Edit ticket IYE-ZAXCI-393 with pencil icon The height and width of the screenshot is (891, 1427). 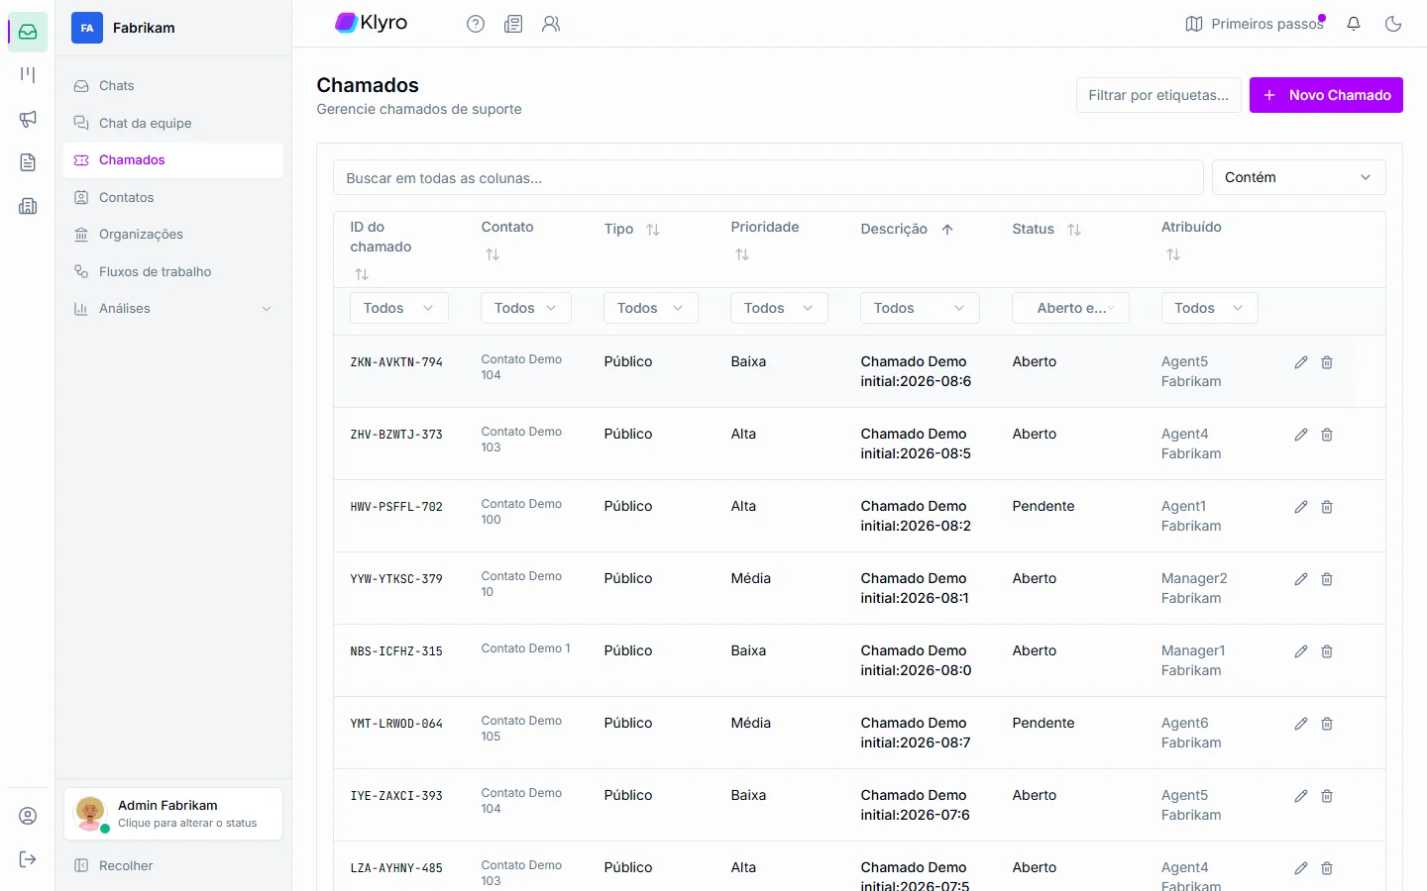click(1301, 796)
